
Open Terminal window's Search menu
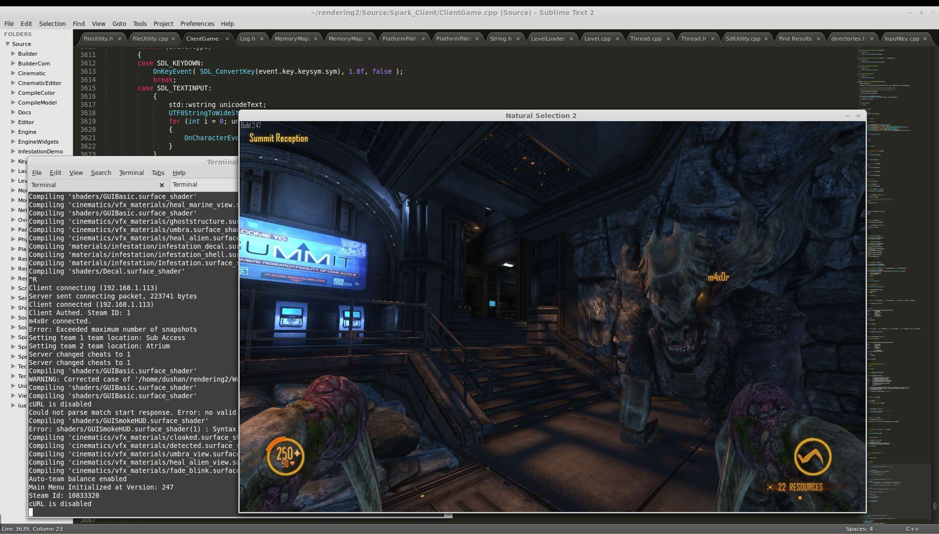tap(101, 173)
